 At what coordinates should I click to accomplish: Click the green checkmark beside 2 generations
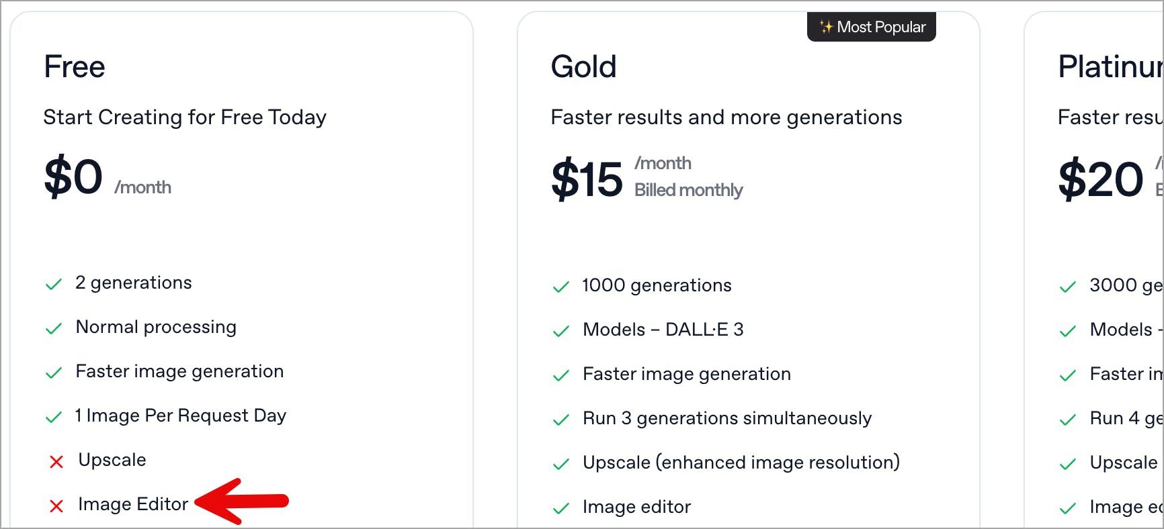[x=54, y=285]
